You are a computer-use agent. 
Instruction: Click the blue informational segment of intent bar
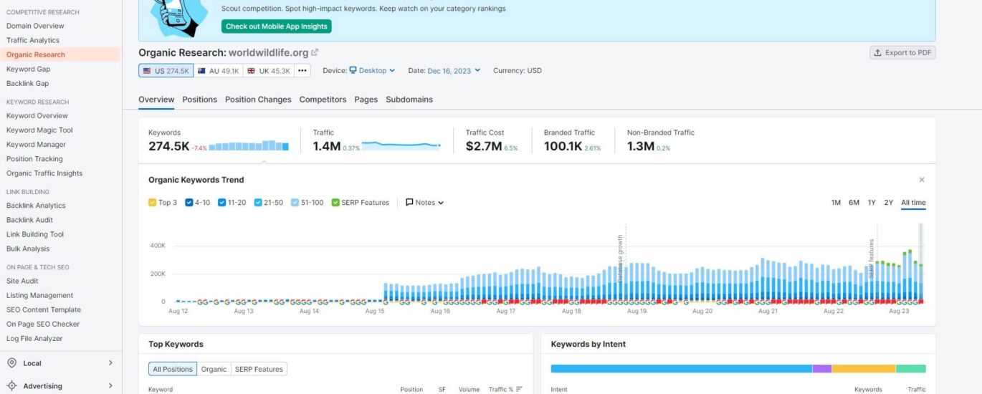pyautogui.click(x=681, y=369)
